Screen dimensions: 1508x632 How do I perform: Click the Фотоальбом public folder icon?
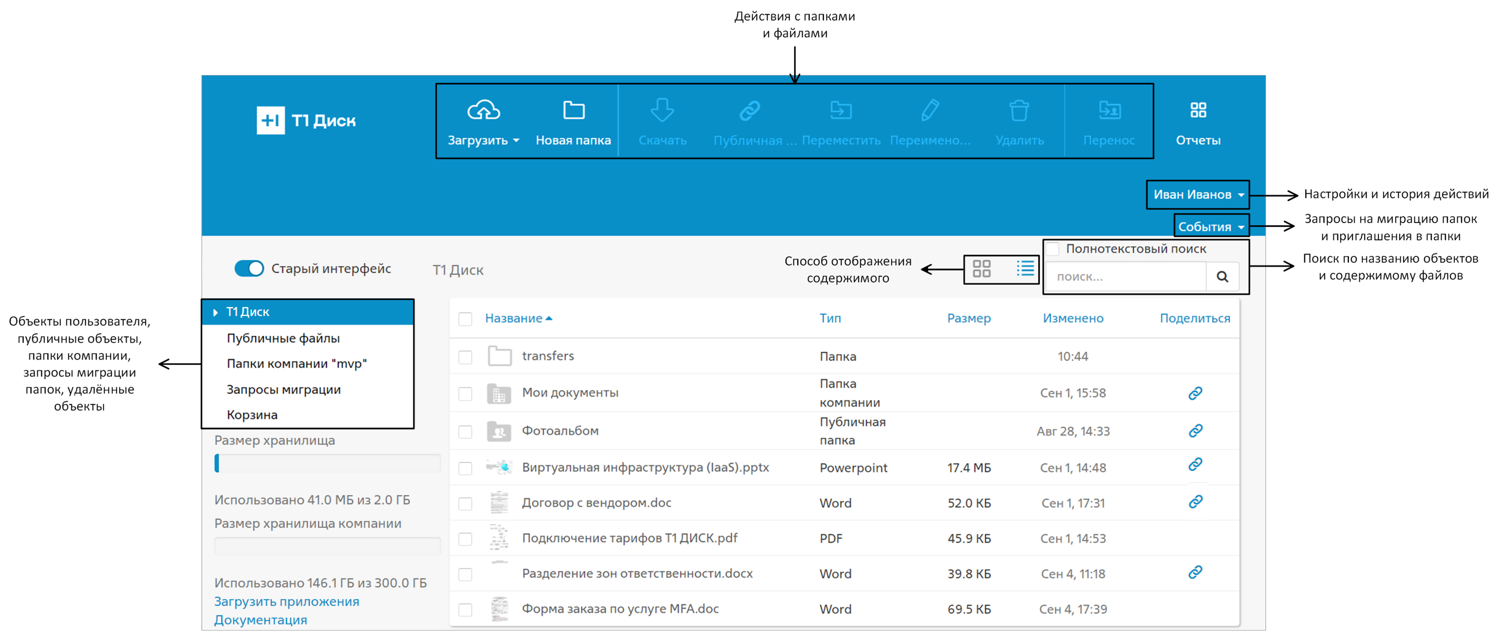click(499, 431)
